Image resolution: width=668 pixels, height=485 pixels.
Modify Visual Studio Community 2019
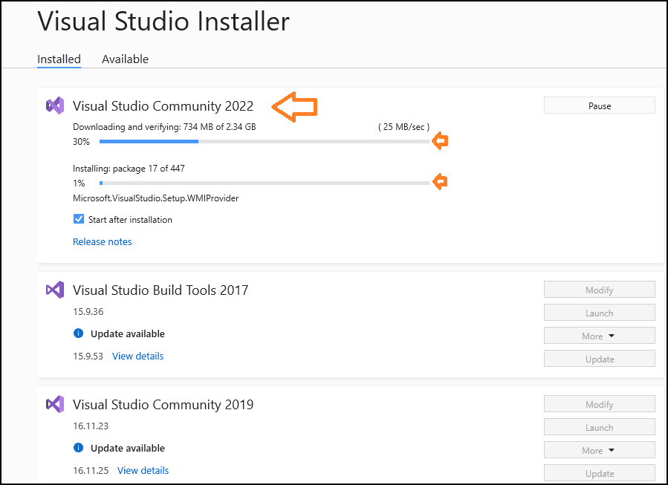click(x=600, y=405)
